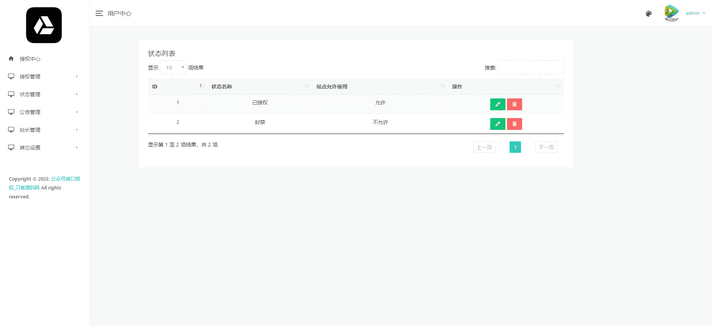Edit the 封禁 status row

click(x=497, y=124)
